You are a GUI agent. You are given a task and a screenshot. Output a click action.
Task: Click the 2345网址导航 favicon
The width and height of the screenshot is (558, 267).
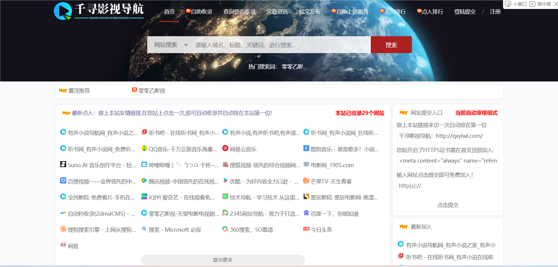pyautogui.click(x=225, y=213)
